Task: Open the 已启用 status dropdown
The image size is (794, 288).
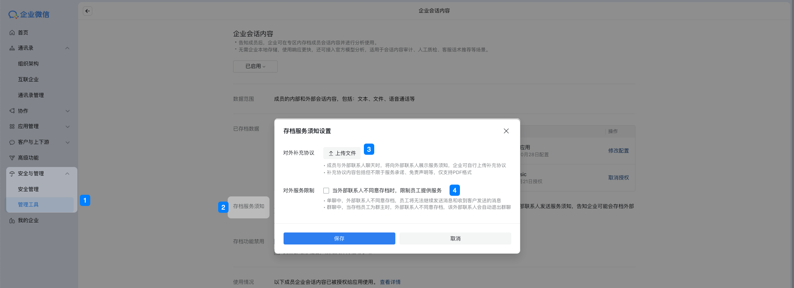Action: click(255, 66)
